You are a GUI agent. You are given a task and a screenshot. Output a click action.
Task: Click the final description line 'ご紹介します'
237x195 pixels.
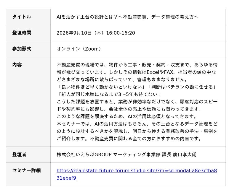[129, 139]
